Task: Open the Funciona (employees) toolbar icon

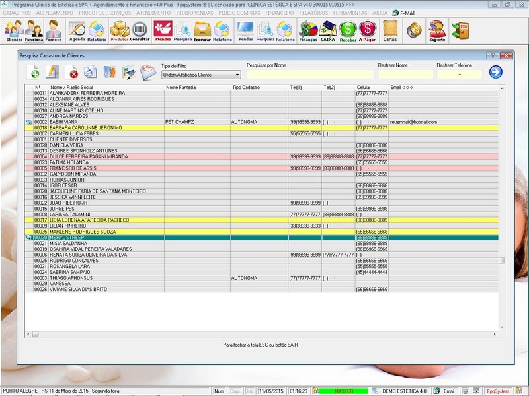Action: pyautogui.click(x=34, y=30)
